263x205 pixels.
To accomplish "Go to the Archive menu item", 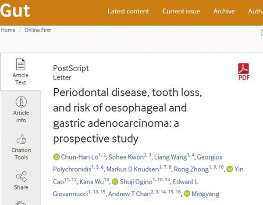I will coord(224,11).
